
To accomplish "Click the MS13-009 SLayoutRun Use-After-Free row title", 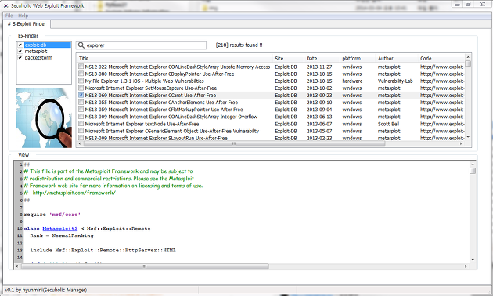I will point(156,138).
